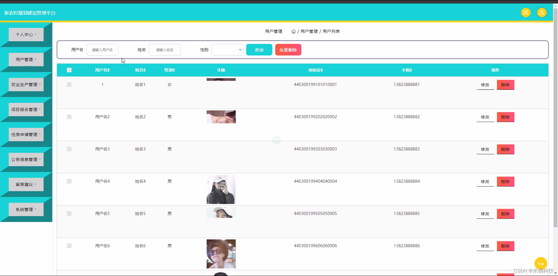Click the 用户列表 breadcrumb link
This screenshot has width=558, height=276.
(331, 31)
